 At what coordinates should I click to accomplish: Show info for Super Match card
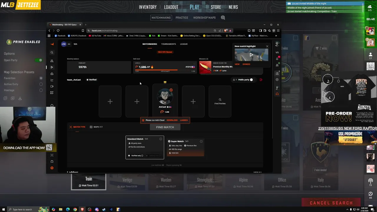201,141
